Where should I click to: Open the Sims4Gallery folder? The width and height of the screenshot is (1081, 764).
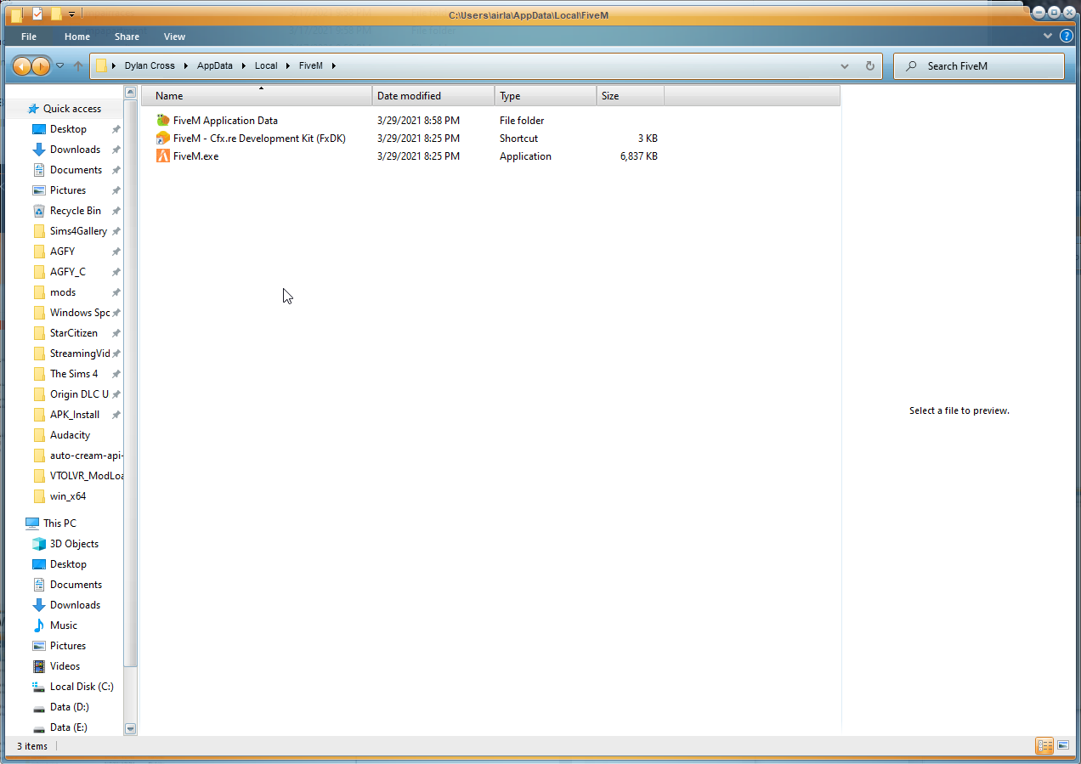click(x=78, y=231)
